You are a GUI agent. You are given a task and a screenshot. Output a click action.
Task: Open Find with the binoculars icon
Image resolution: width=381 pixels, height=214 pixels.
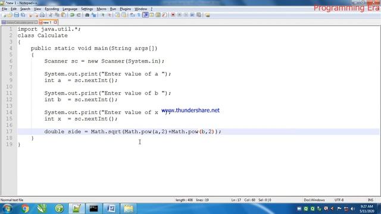click(x=87, y=15)
